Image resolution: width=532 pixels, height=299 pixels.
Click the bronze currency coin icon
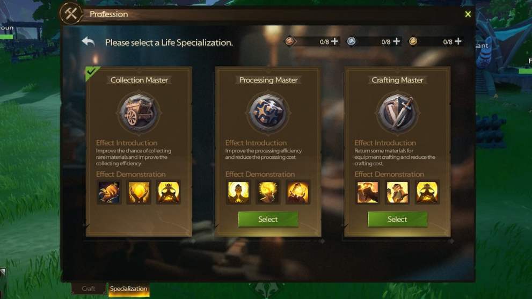coord(289,41)
